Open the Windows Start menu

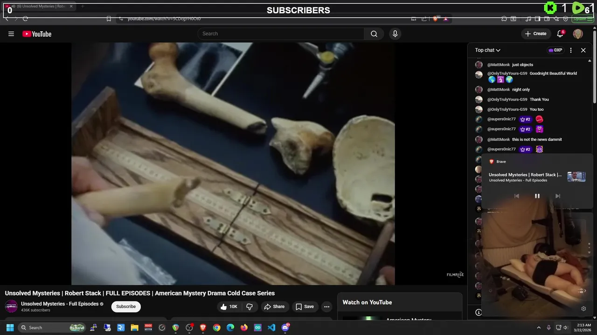[x=10, y=328]
